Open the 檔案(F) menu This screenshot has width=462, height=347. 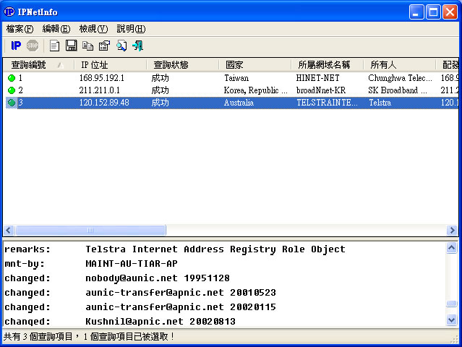tap(20, 29)
